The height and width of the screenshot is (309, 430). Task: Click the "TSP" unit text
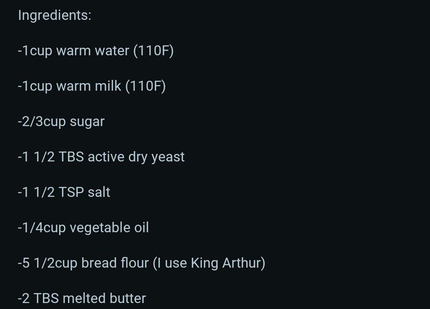[x=71, y=192]
